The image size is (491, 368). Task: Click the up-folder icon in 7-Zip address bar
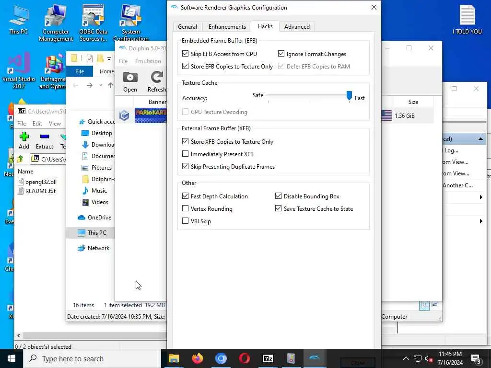tap(20, 159)
